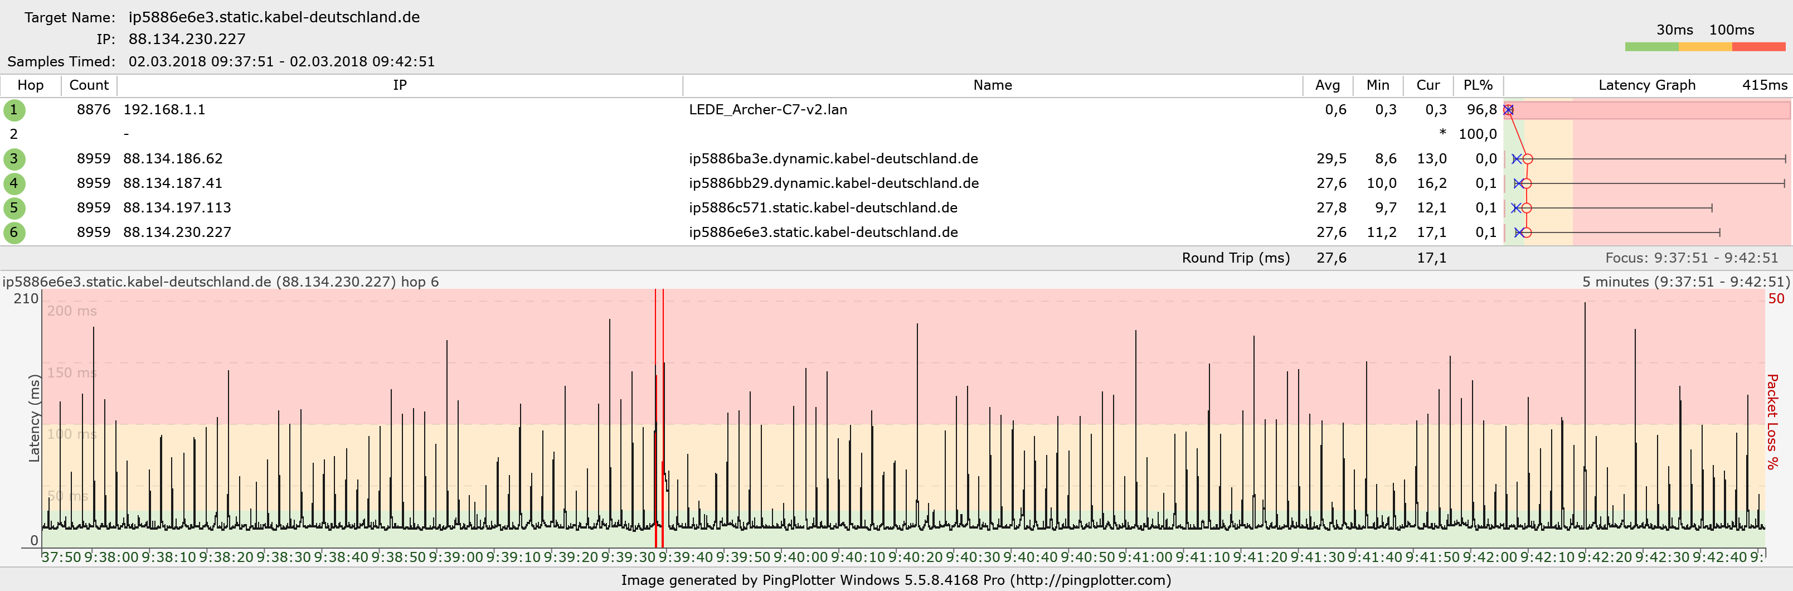1793x591 pixels.
Task: Click the IP value 88.134.230.227 in header
Action: point(187,39)
